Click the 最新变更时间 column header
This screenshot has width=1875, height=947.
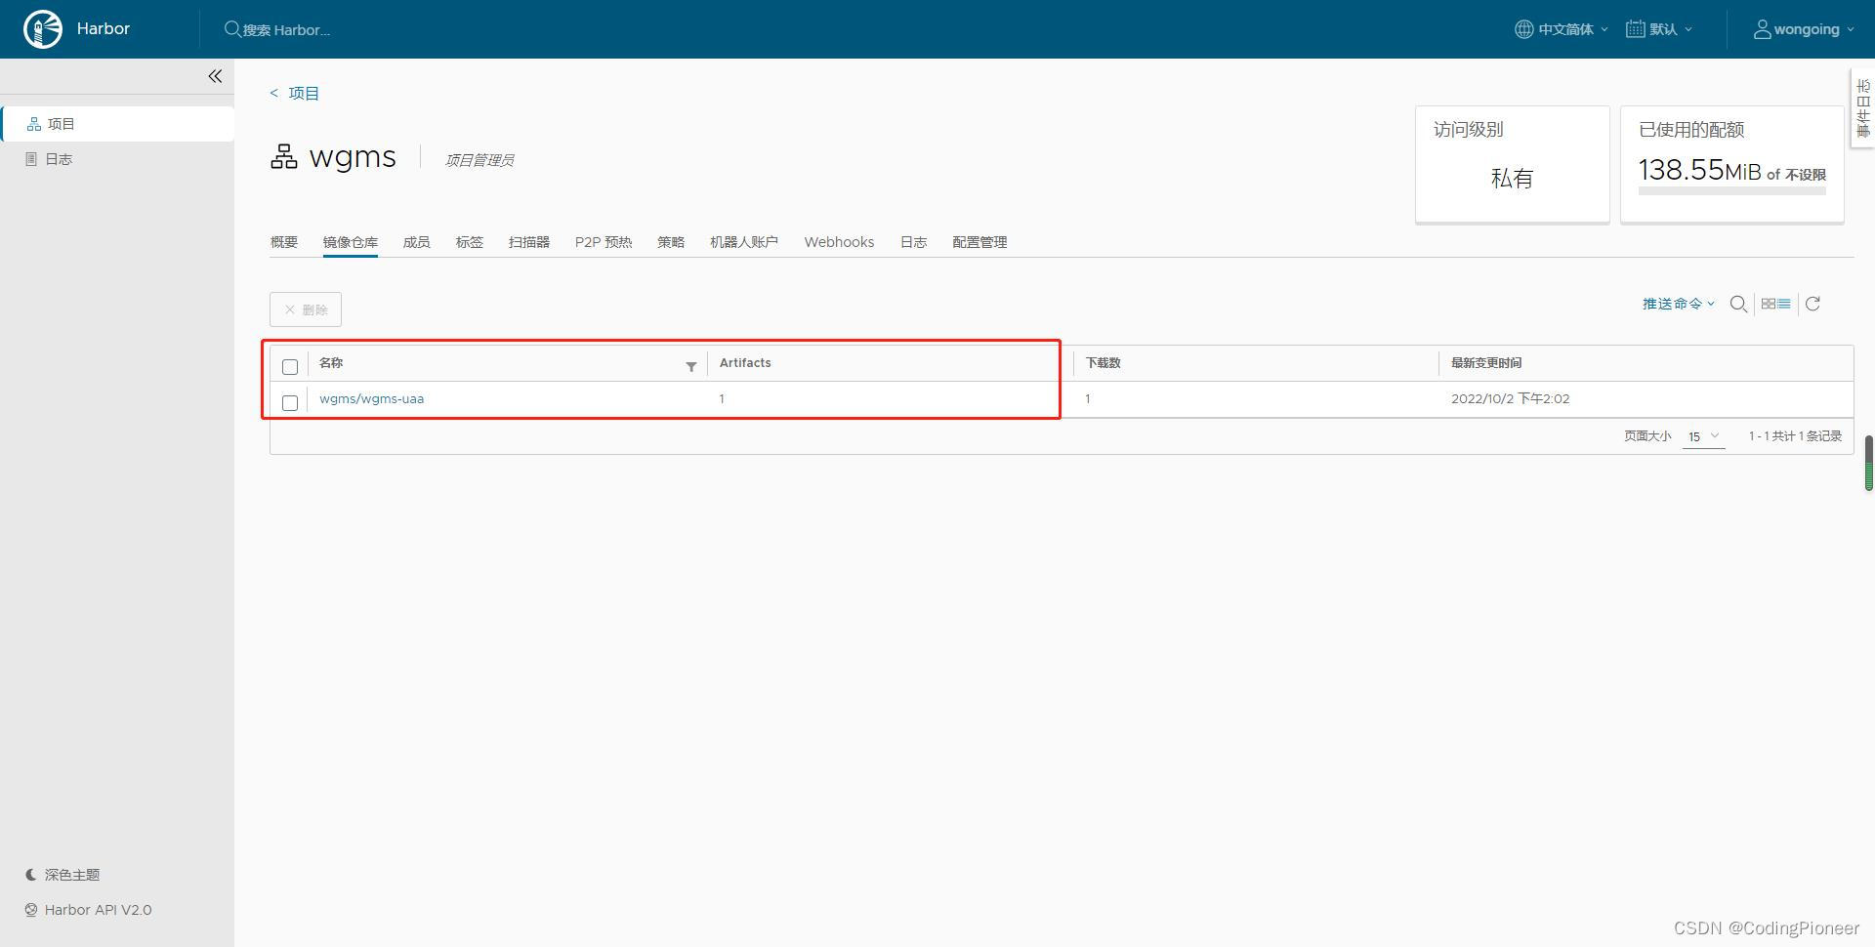coord(1486,363)
